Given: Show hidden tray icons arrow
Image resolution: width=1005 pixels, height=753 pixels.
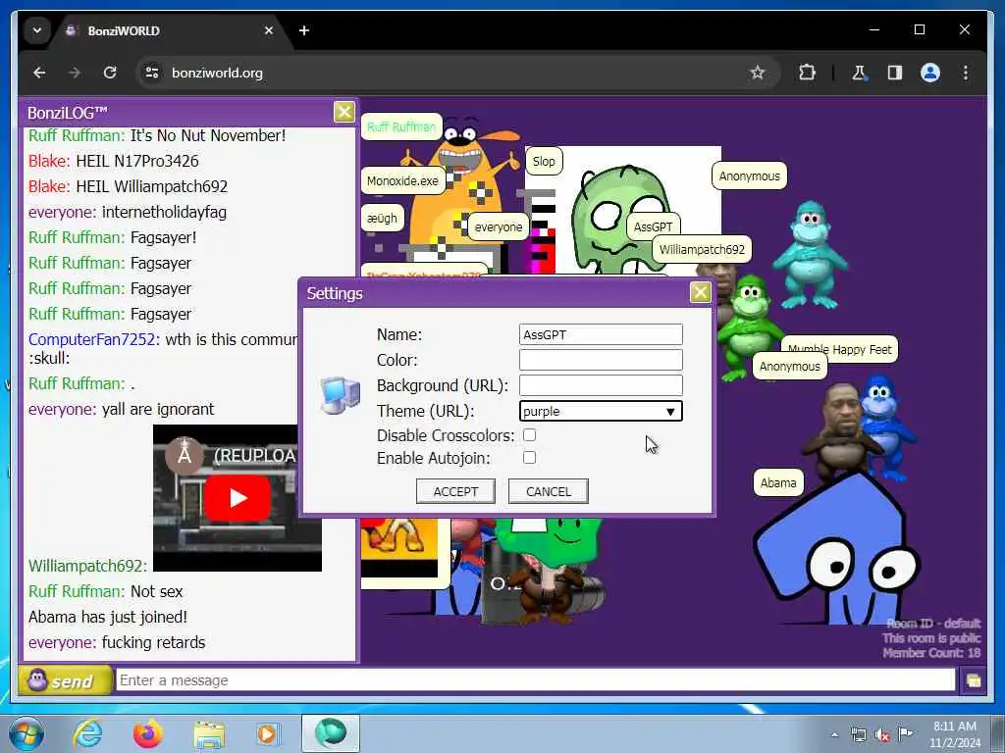Looking at the screenshot, I should click(834, 734).
